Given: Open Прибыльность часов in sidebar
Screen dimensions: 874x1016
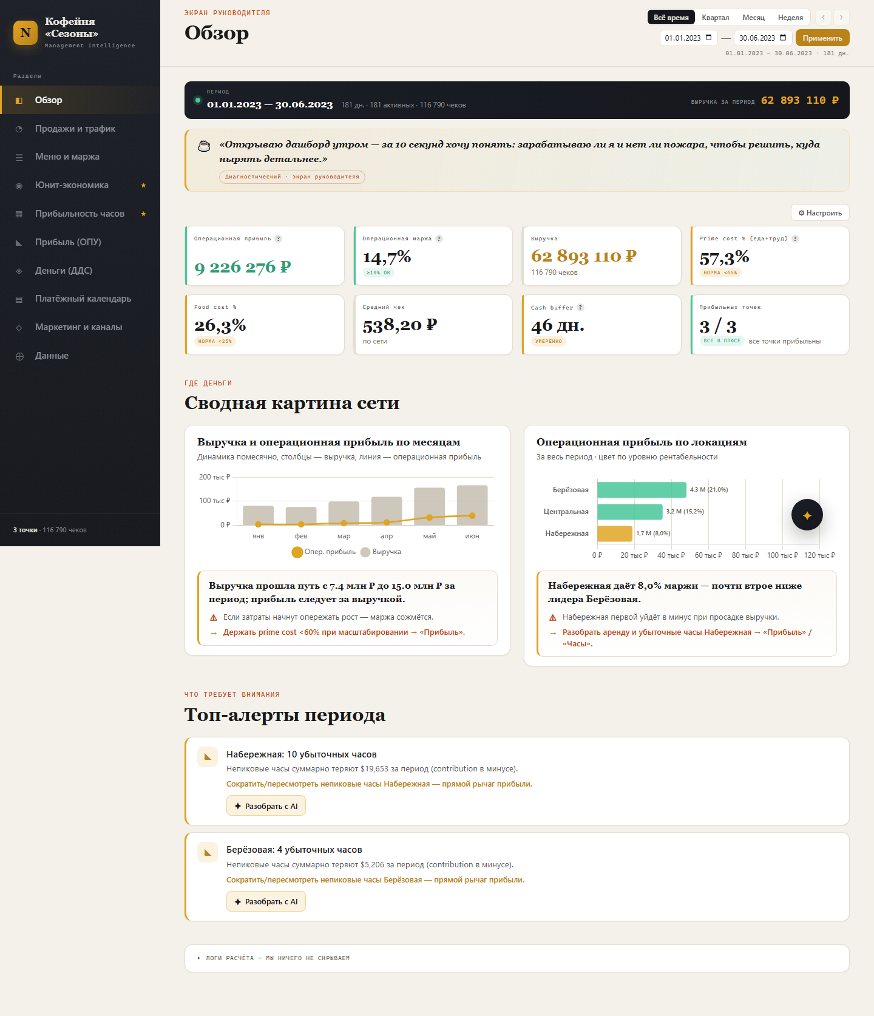Looking at the screenshot, I should (80, 214).
